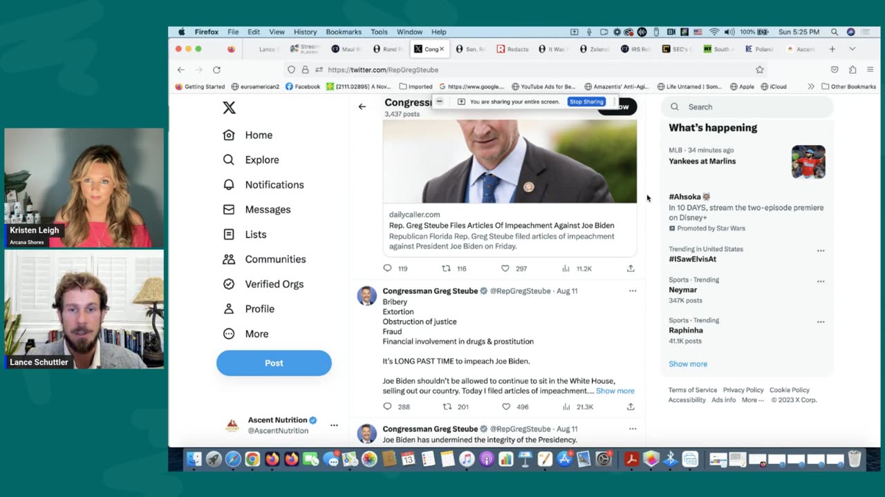Screen dimensions: 885x497
Task: Show more trends under What's happening
Action: pos(688,364)
